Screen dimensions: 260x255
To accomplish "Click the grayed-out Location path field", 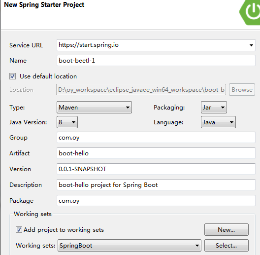I will pyautogui.click(x=141, y=90).
